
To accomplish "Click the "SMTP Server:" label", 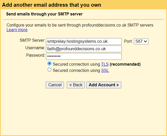I will (x=32, y=40).
